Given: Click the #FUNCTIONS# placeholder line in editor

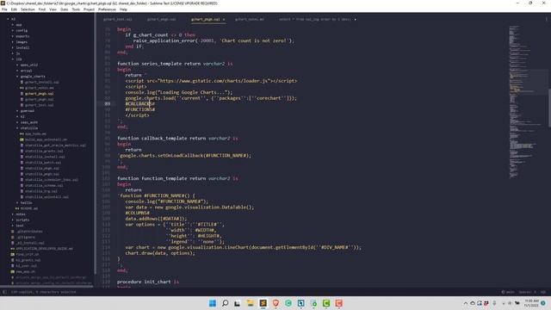Looking at the screenshot, I should click(x=140, y=109).
